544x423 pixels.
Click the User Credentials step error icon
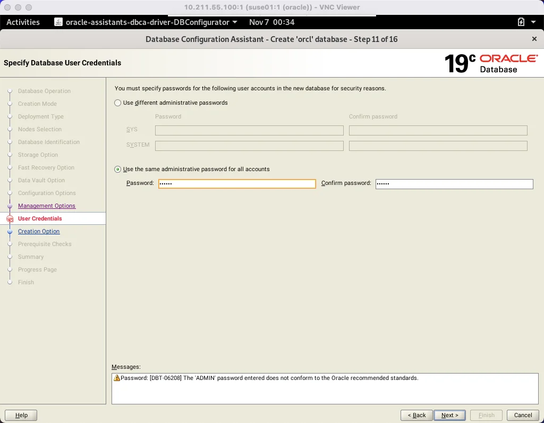click(10, 219)
